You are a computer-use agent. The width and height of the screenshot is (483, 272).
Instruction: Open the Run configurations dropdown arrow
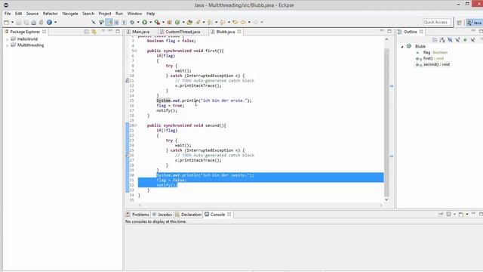(x=151, y=22)
